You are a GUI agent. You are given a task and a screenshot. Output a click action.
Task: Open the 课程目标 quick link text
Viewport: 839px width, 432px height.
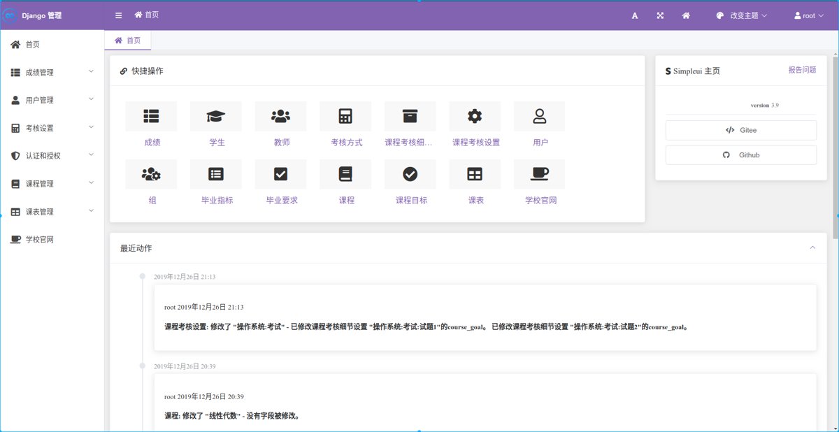coord(411,200)
